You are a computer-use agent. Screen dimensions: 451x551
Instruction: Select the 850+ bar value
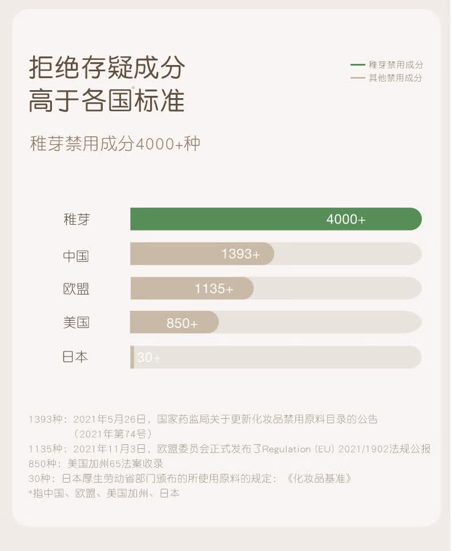coord(182,323)
